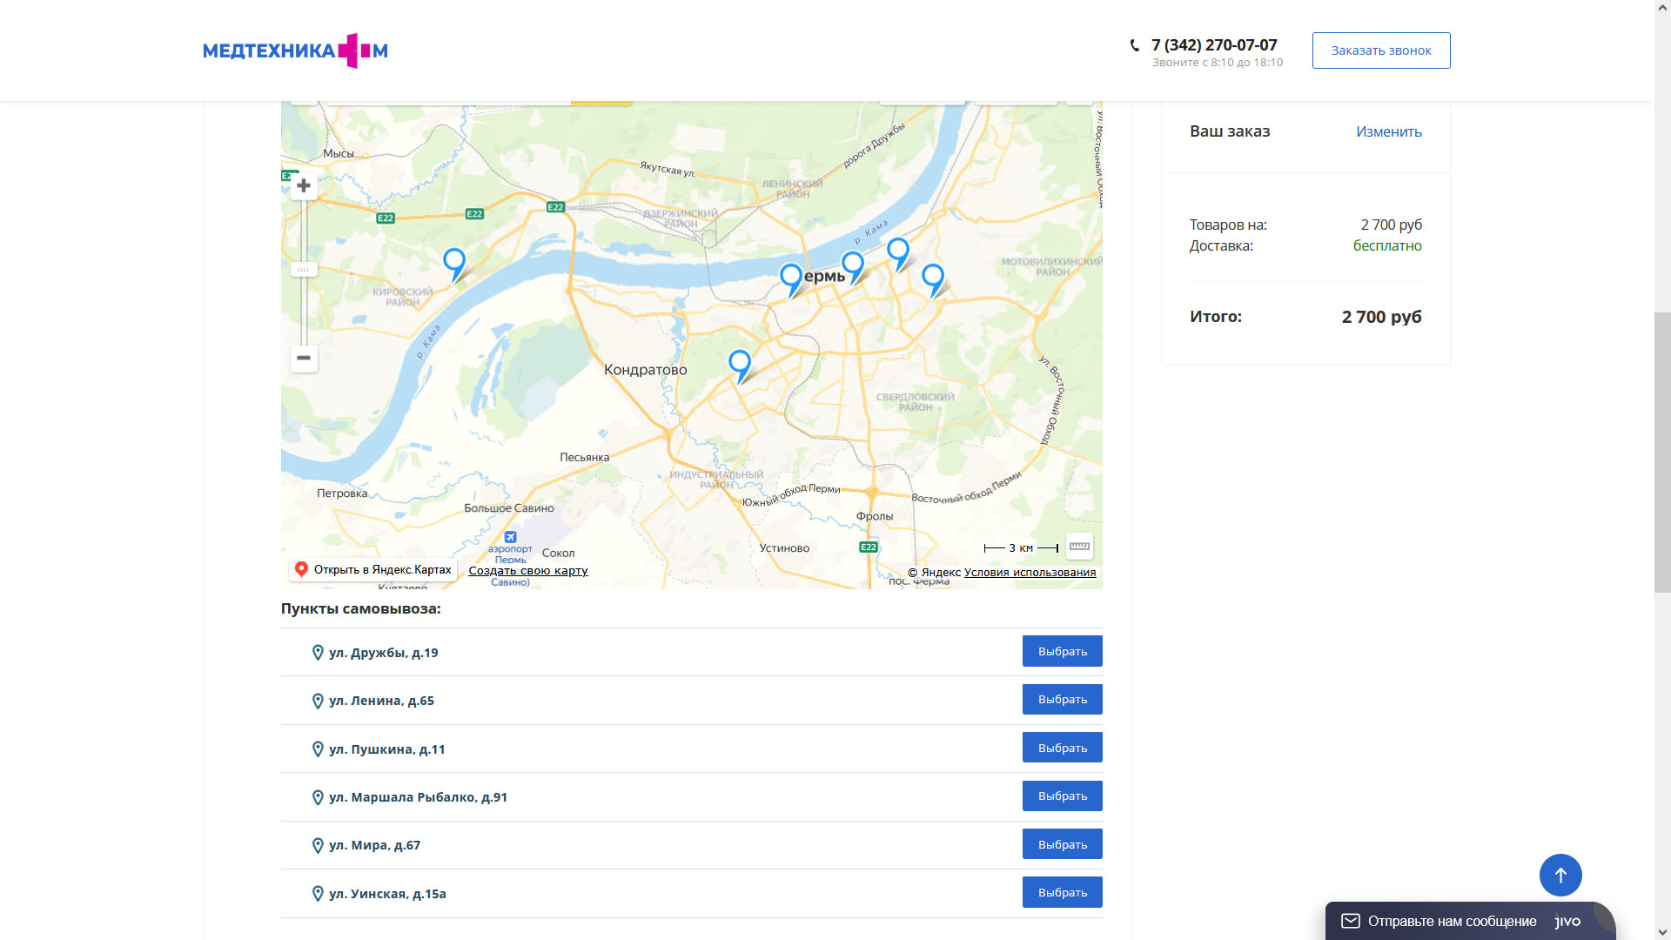
Task: Choose pickup point ул. Пушкина, д.11
Action: (1062, 748)
